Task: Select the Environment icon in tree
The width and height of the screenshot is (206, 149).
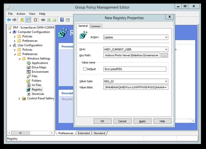Action: point(29,72)
